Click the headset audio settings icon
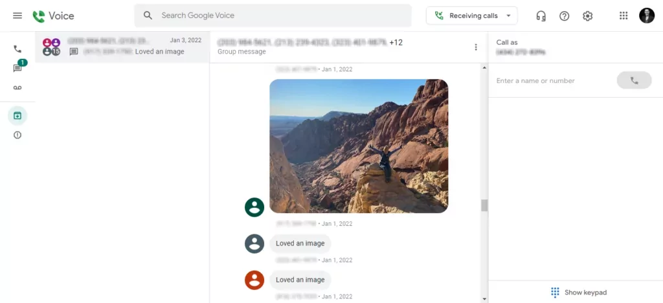663x303 pixels. 541,16
